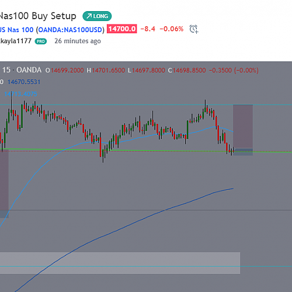The height and width of the screenshot is (292, 292).
Task: Click the light gray demand zone rectangle
Action: tap(120, 263)
